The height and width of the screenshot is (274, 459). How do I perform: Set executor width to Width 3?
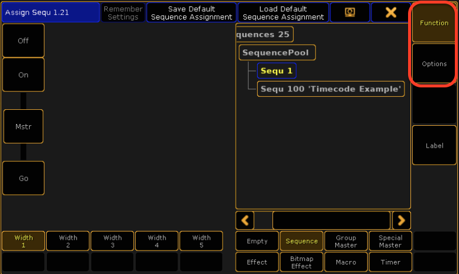coord(113,241)
